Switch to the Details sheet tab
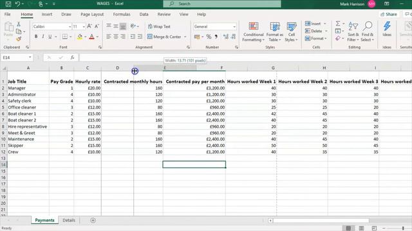 (69, 221)
